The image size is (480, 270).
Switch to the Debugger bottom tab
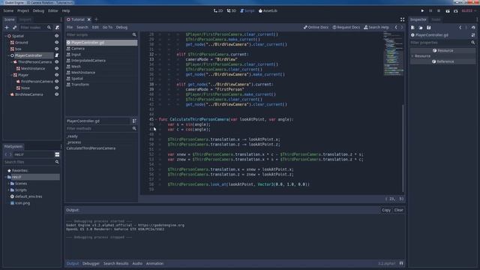pyautogui.click(x=91, y=263)
